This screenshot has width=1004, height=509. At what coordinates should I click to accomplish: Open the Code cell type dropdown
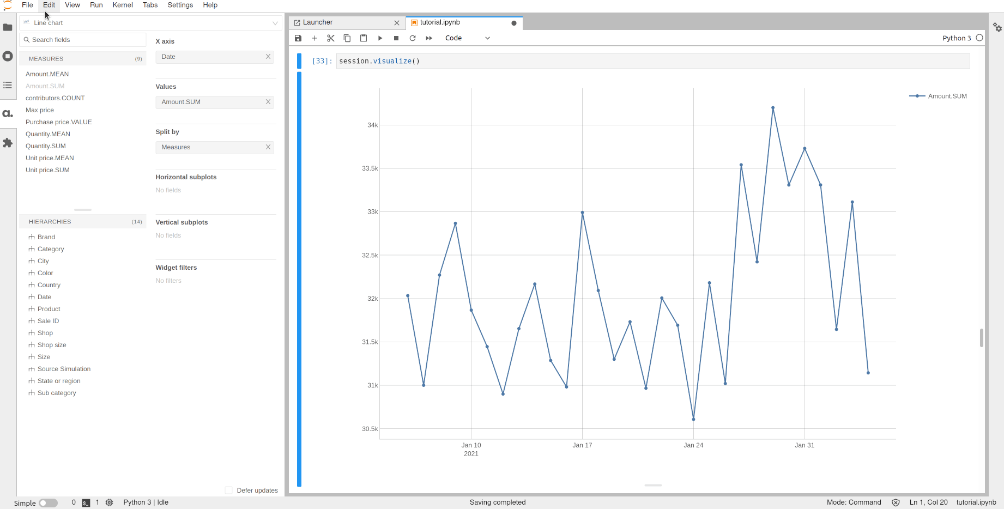[x=467, y=38]
